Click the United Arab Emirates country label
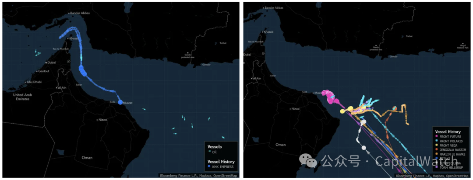This screenshot has height=180, width=473. (x=23, y=97)
